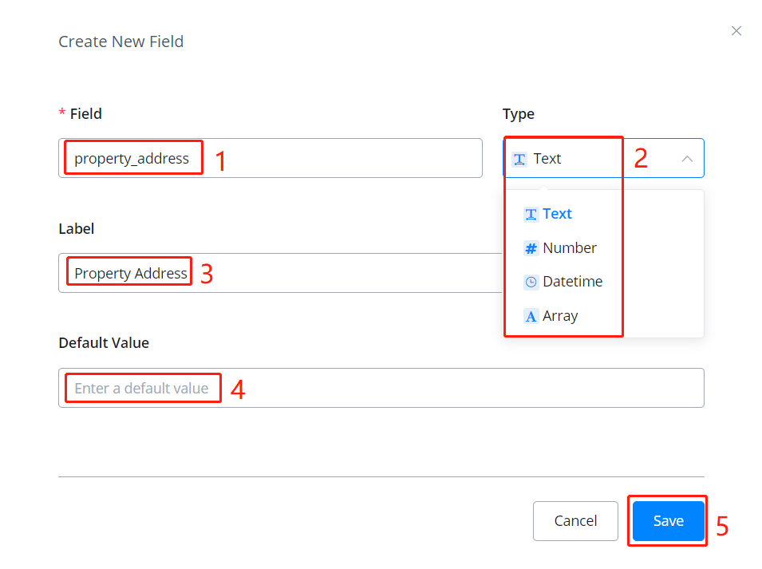
Task: Click the Text icon inside the Type box
Action: tap(519, 159)
